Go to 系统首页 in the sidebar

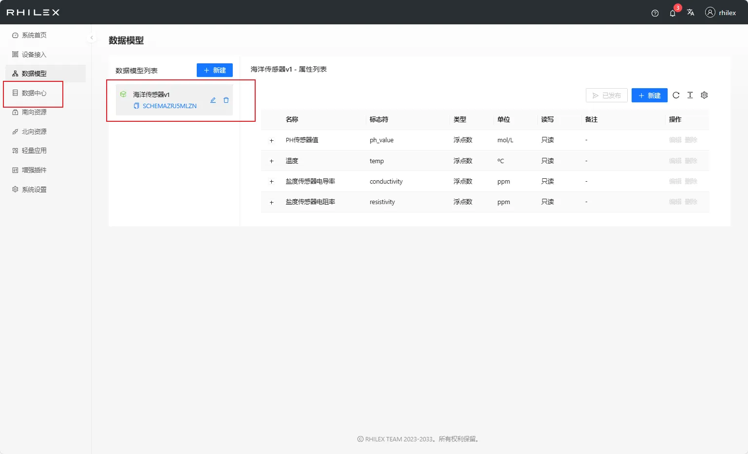(46, 35)
